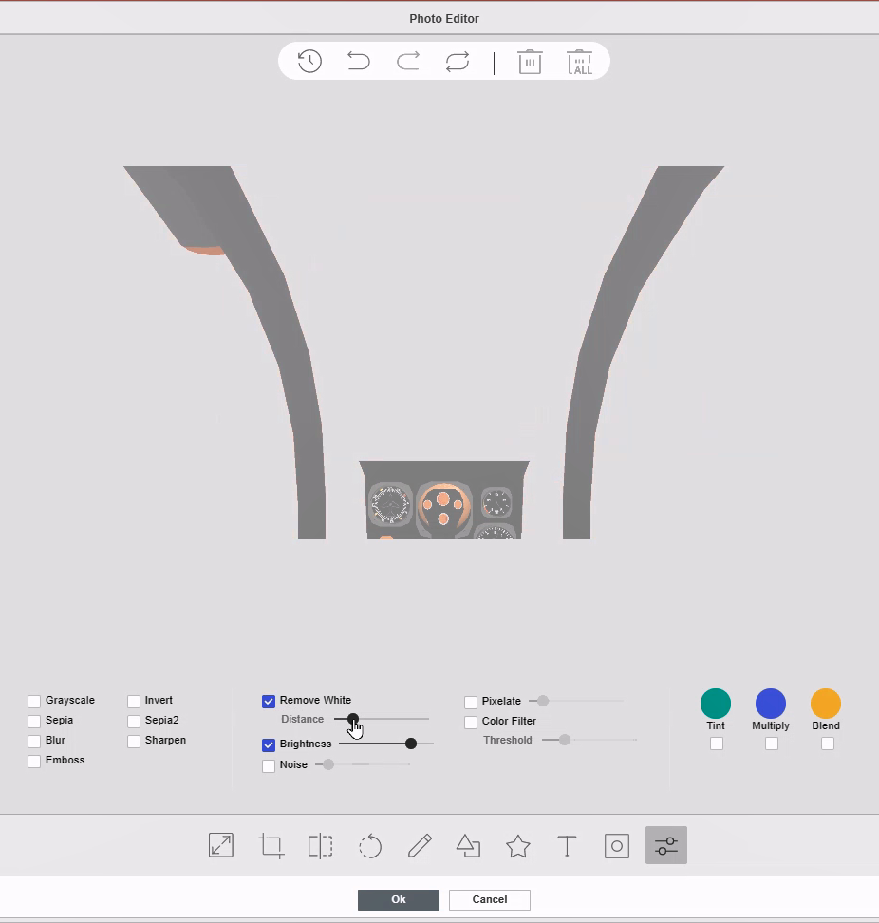Confirm edits with the Ok button

point(399,899)
